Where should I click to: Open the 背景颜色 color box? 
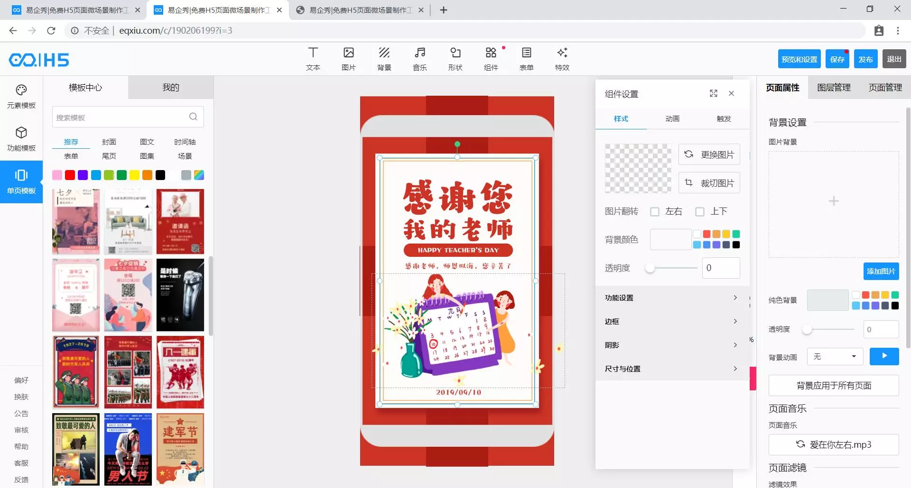670,240
